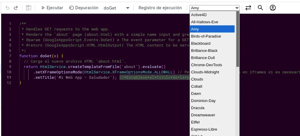Select the highlighted Amy theme option
This screenshot has width=300, height=136.
tap(212, 29)
